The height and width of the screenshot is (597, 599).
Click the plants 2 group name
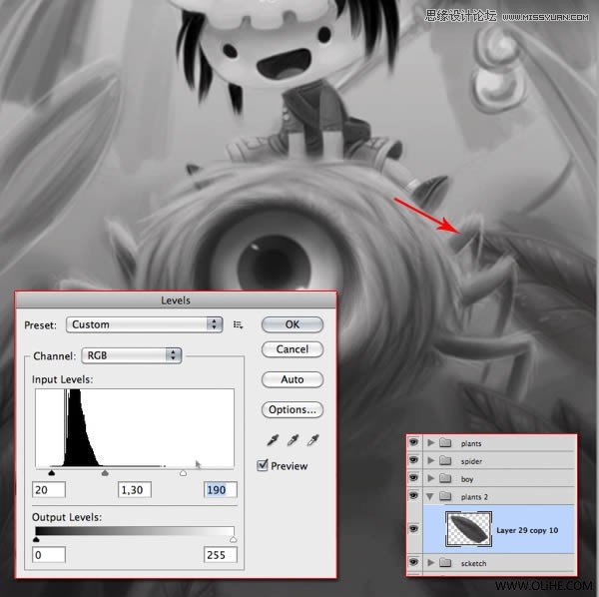[474, 497]
